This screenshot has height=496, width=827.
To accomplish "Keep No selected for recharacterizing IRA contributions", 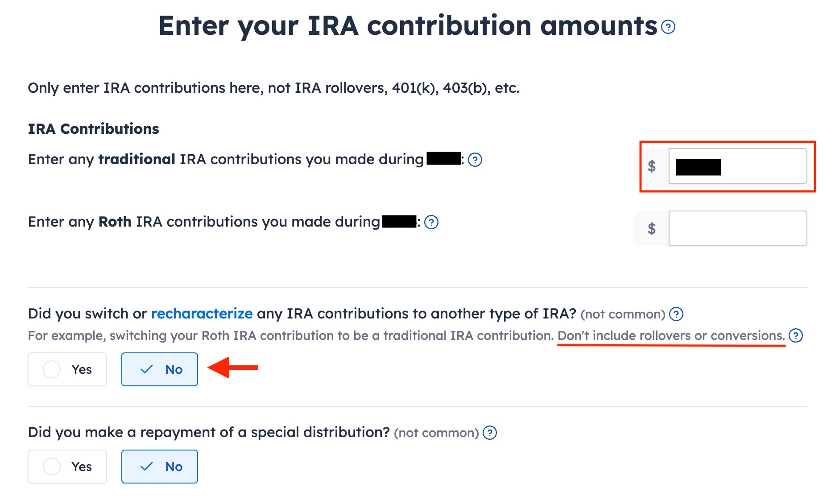I will [159, 369].
